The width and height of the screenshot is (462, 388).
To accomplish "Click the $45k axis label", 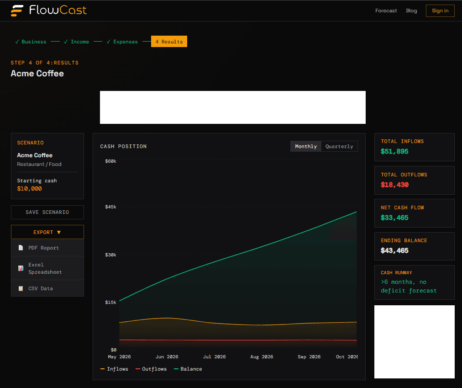I will 110,207.
